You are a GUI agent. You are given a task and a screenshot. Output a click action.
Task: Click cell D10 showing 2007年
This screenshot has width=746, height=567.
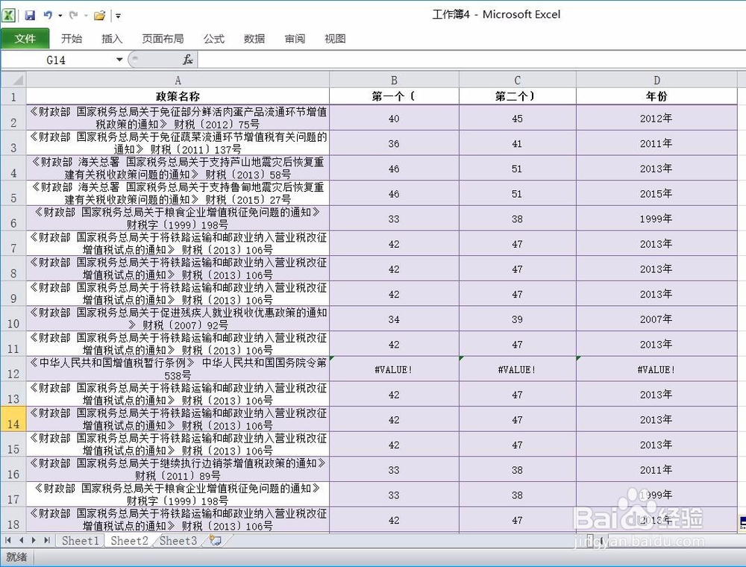coord(656,319)
